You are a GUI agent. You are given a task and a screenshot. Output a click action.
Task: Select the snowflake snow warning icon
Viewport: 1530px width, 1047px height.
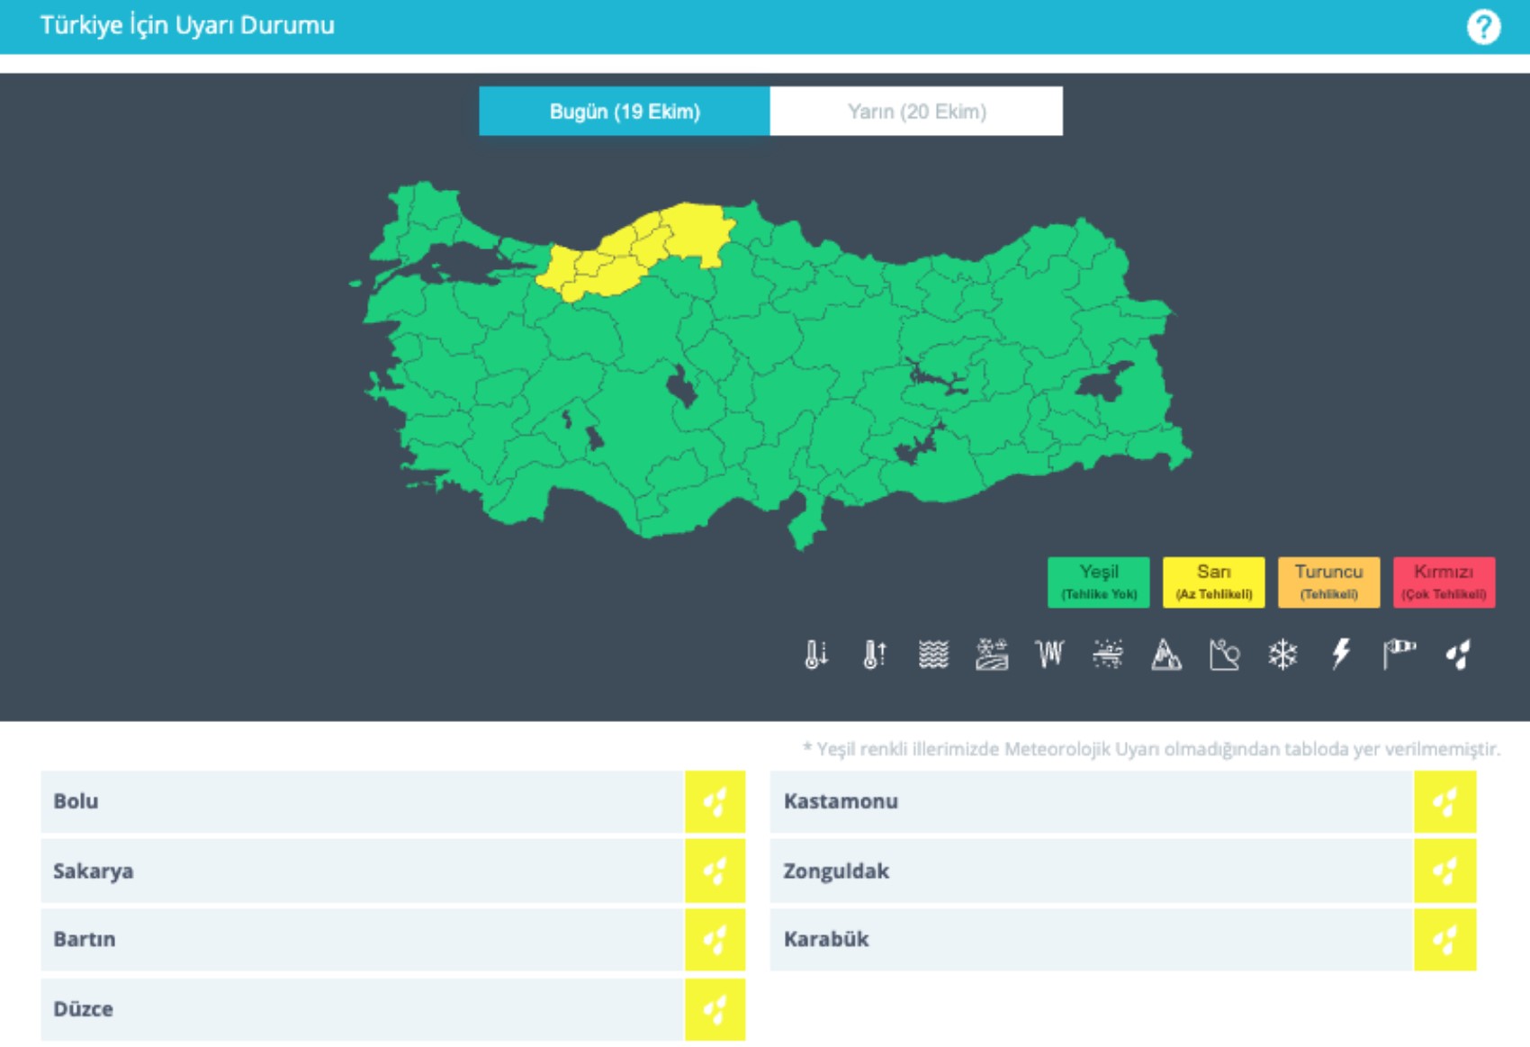point(1282,654)
